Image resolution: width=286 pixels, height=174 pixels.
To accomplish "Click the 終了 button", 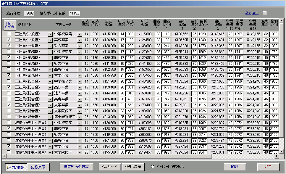I will tap(268, 167).
